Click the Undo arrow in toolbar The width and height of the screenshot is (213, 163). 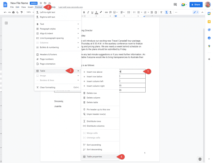[5, 12]
